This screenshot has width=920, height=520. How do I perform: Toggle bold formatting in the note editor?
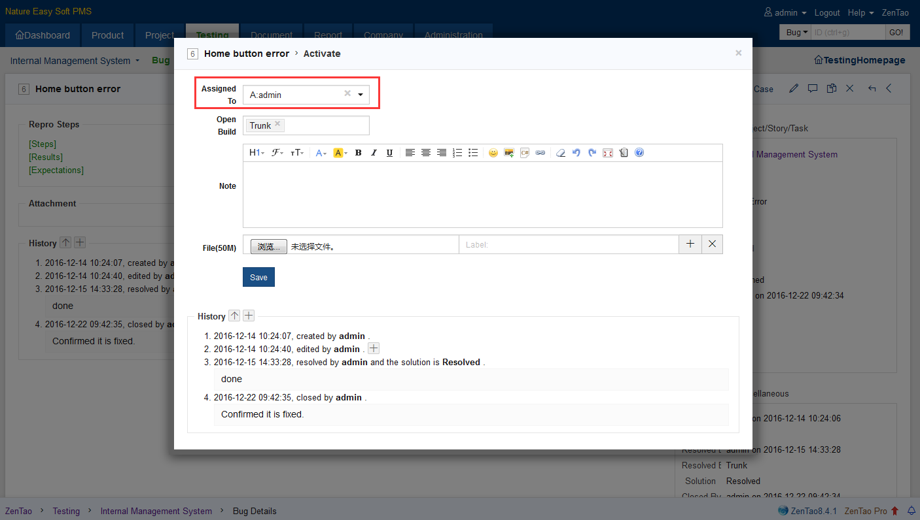[x=358, y=153]
